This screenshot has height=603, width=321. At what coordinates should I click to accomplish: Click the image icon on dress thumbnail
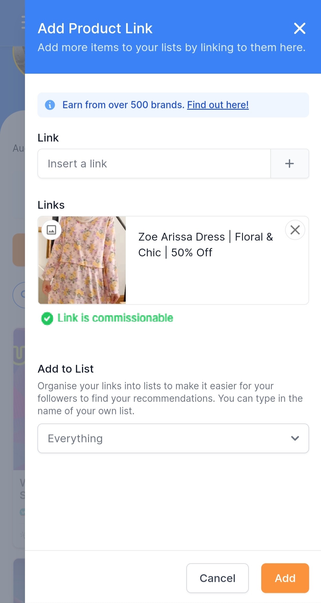coord(51,230)
